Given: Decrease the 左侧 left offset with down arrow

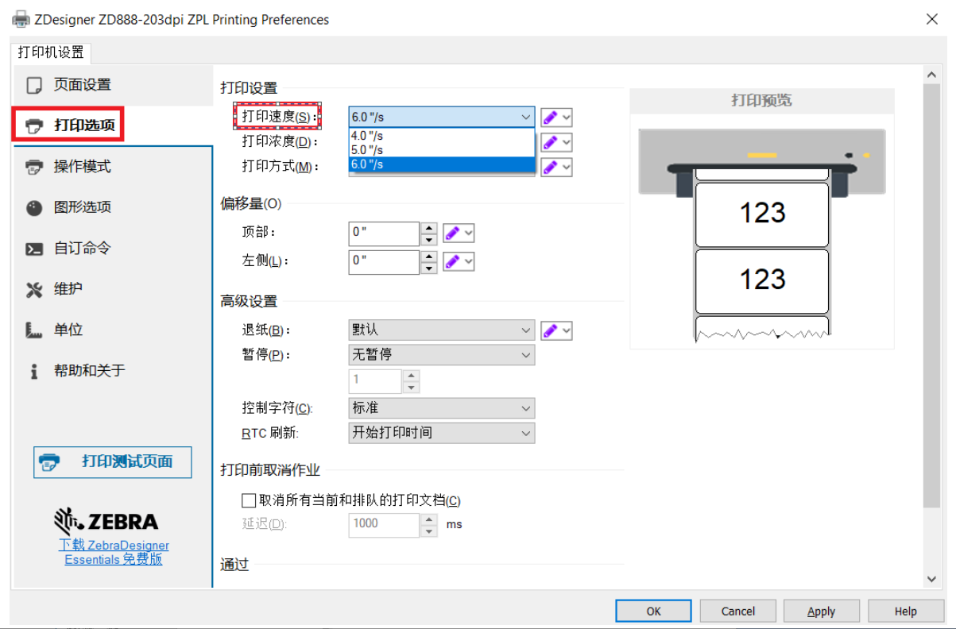Looking at the screenshot, I should pyautogui.click(x=429, y=268).
